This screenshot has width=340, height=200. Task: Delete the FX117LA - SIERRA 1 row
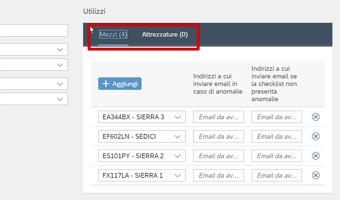point(315,175)
